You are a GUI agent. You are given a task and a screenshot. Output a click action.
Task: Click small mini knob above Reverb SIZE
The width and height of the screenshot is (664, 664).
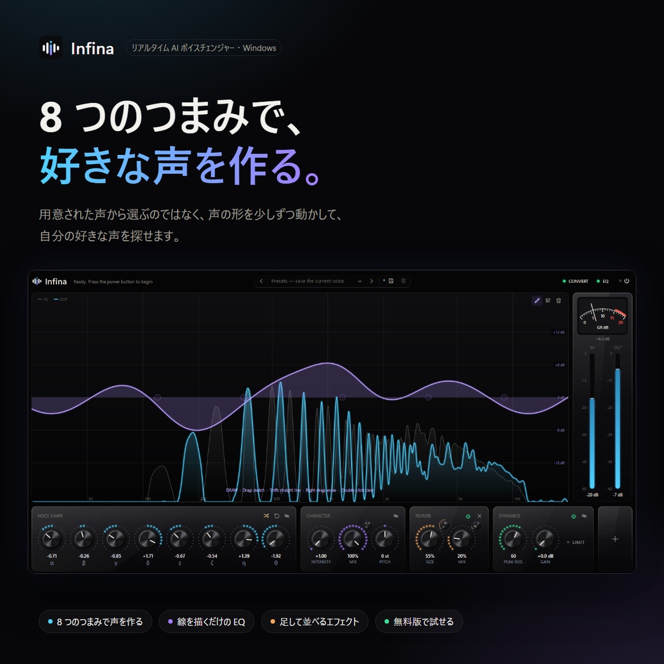tap(444, 525)
